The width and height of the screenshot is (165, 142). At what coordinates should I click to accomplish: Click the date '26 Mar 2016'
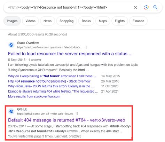click(110, 81)
